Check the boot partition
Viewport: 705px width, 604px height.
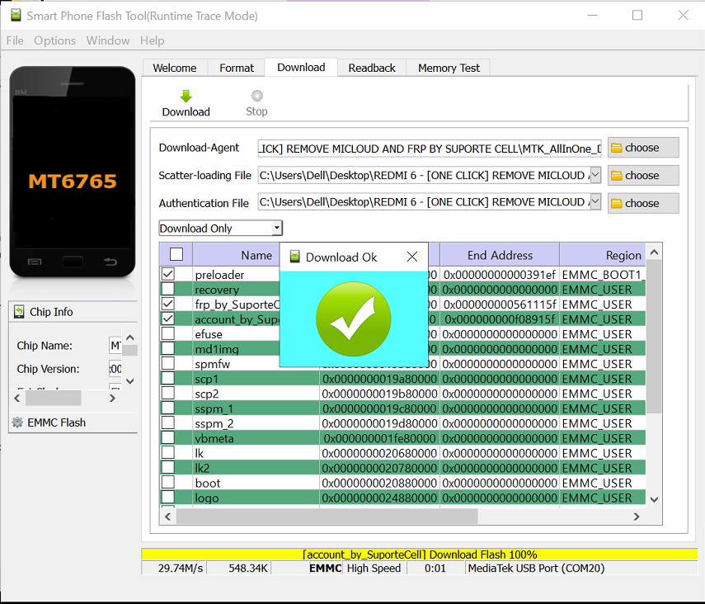168,482
